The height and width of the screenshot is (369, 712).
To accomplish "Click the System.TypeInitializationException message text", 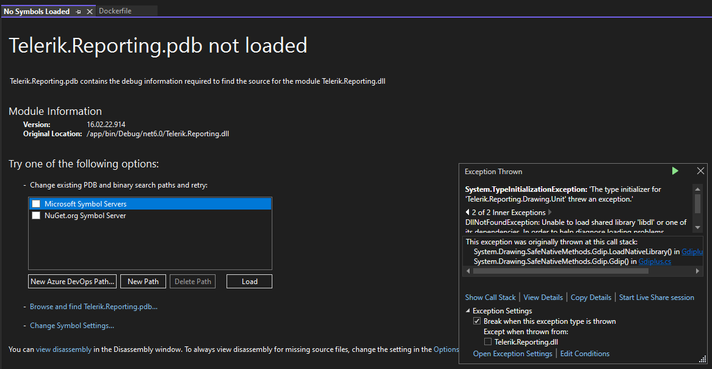I will point(563,194).
